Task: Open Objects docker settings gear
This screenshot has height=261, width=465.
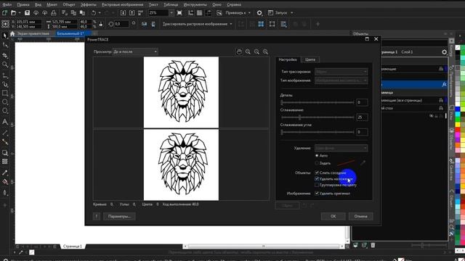Action: click(444, 52)
